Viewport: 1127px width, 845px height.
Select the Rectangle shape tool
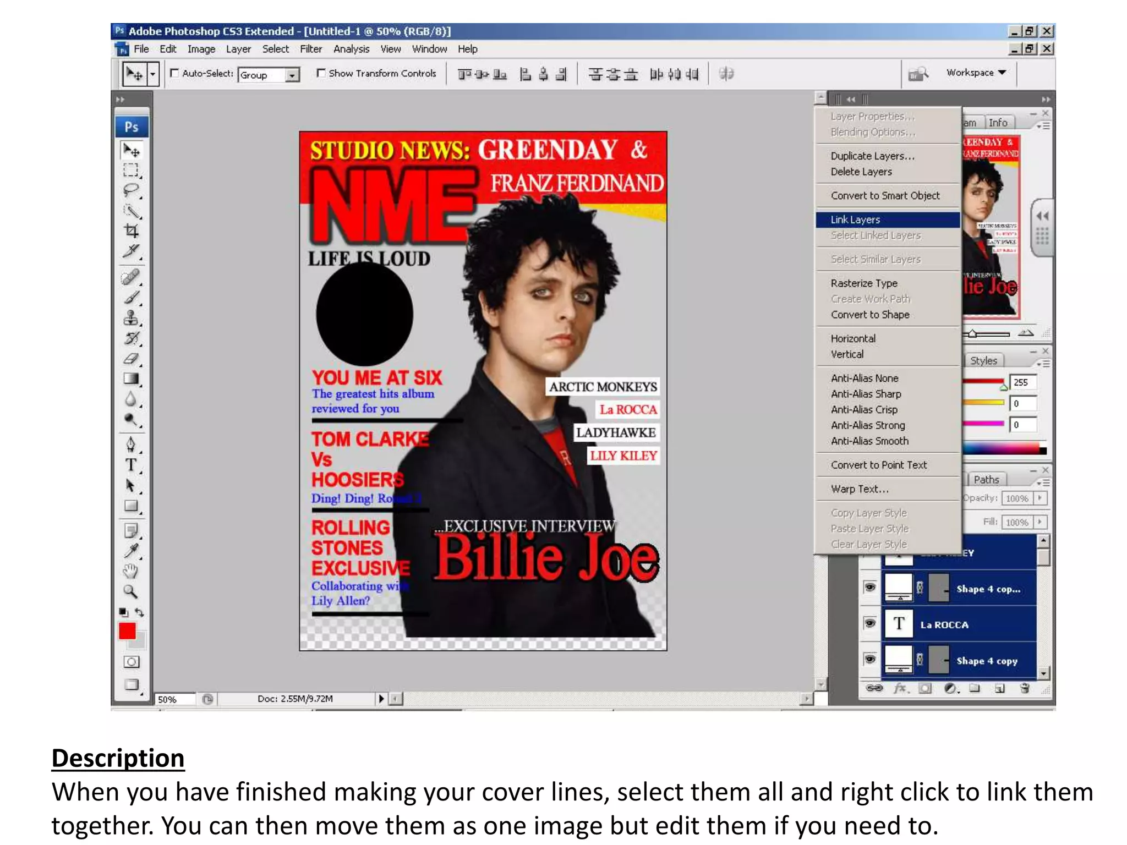coord(132,506)
